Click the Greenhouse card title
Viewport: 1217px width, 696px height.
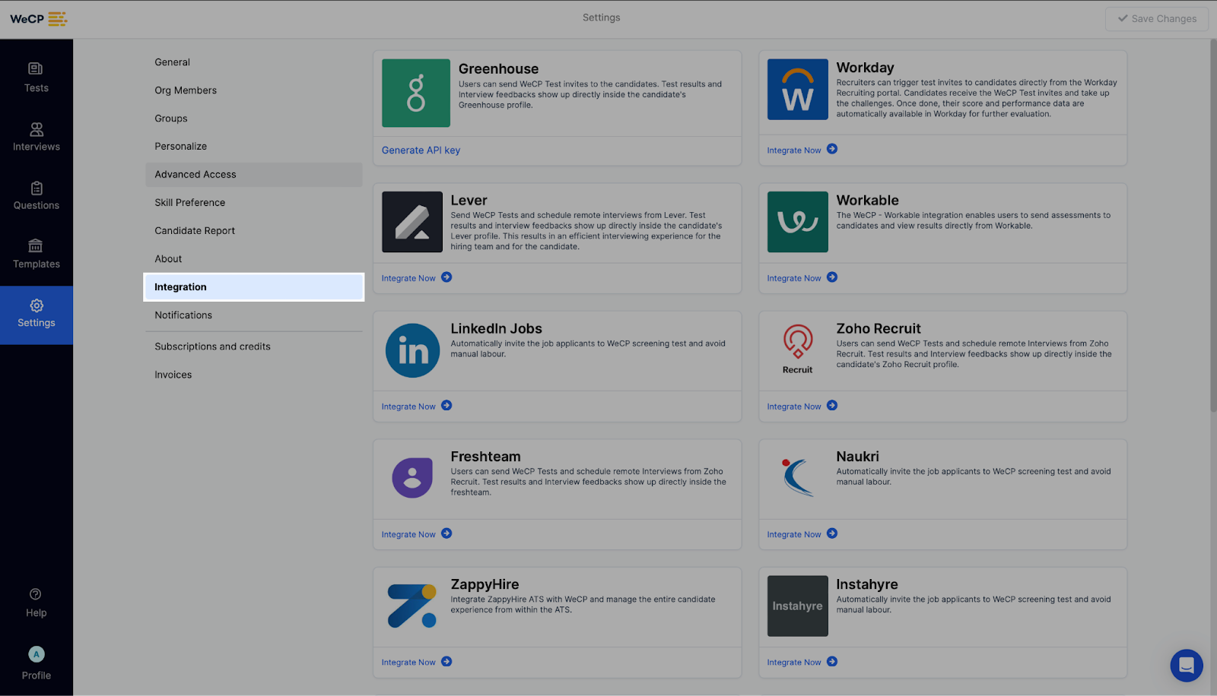498,68
